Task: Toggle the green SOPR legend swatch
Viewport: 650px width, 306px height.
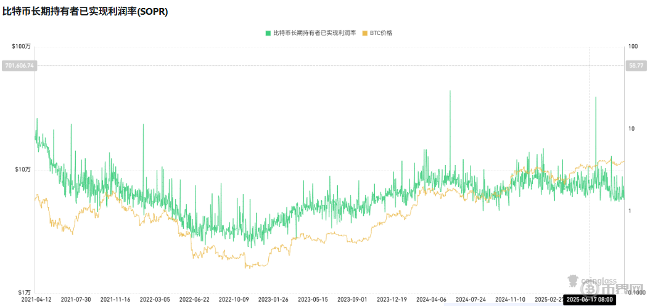Action: (268, 33)
